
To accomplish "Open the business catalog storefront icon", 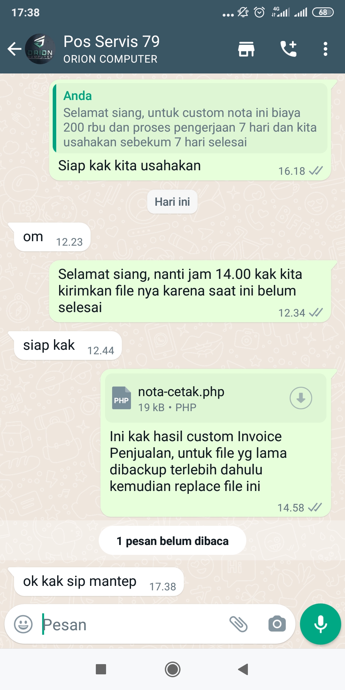I will [x=246, y=49].
